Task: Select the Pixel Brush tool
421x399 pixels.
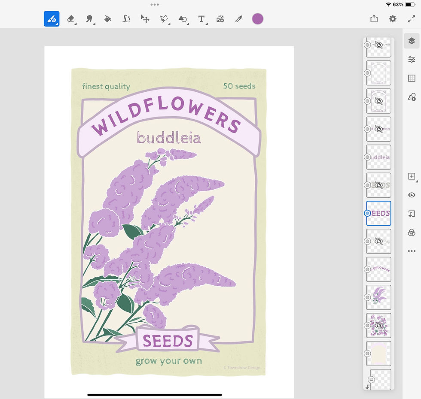Action: [52, 19]
